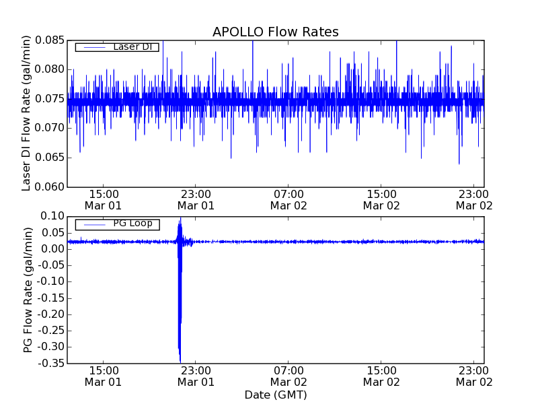Click the "Date (GMT)" x-axis label

(x=276, y=395)
